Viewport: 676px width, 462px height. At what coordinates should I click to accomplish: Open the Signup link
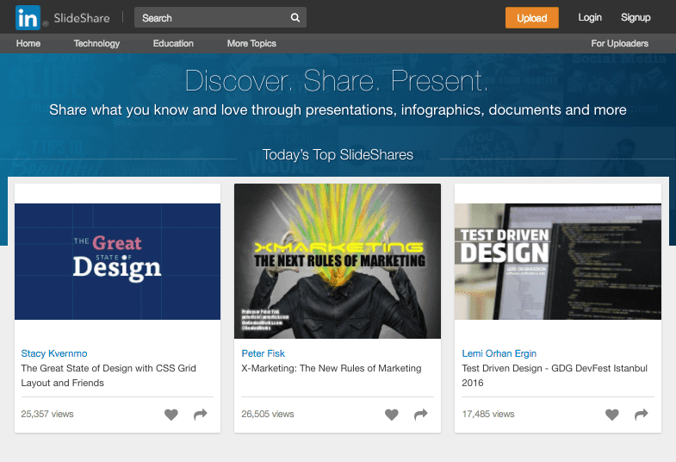click(x=636, y=18)
